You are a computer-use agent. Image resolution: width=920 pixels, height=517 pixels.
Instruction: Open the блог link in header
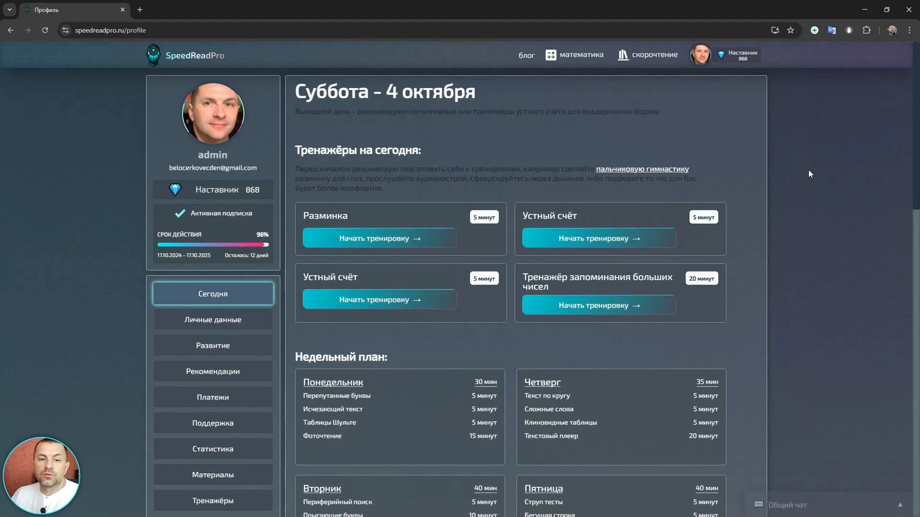pyautogui.click(x=526, y=55)
